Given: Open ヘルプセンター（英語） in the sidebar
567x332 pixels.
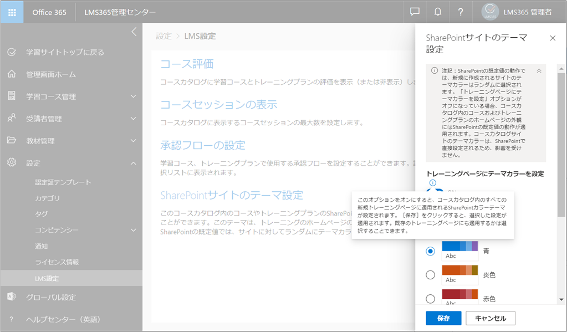Looking at the screenshot, I should 63,319.
